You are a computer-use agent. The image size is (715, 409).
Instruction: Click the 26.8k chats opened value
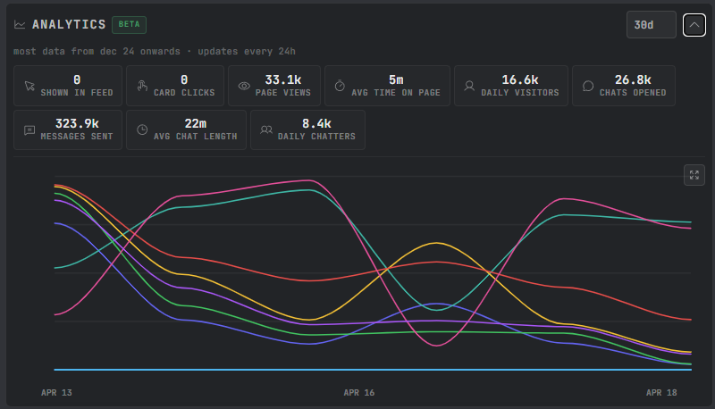coord(633,80)
